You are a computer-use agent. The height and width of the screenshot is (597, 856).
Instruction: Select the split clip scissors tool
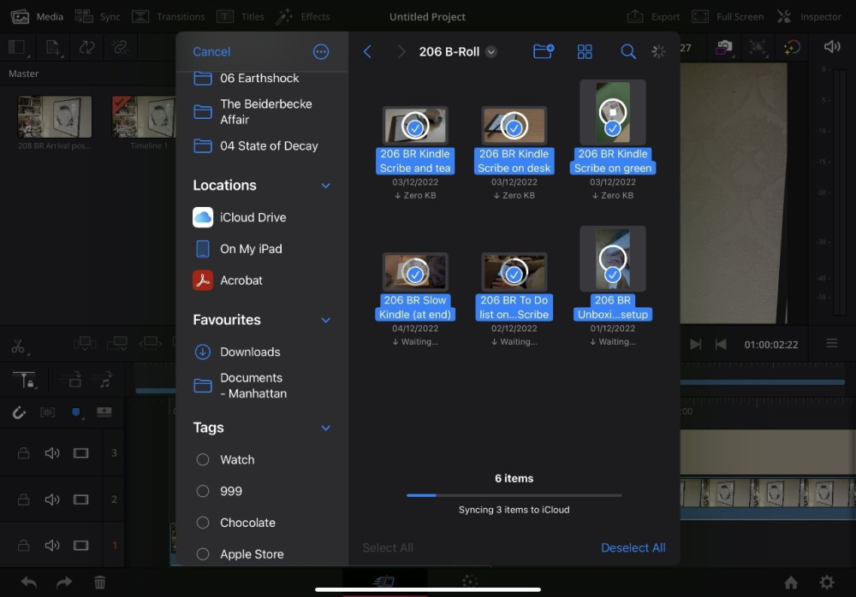(x=19, y=345)
